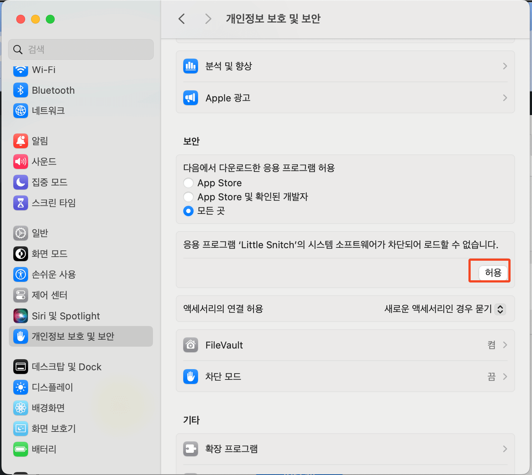Expand 분석 및 향상 row chevron
532x475 pixels.
click(505, 66)
